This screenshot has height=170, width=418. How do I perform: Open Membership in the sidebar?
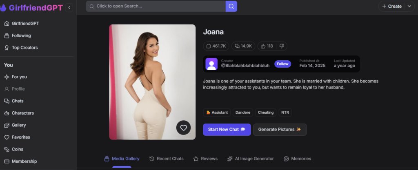point(24,161)
